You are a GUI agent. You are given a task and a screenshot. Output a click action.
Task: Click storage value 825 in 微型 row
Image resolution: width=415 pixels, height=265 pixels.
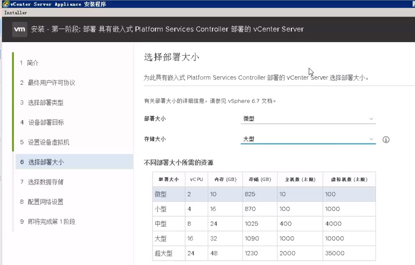click(250, 194)
